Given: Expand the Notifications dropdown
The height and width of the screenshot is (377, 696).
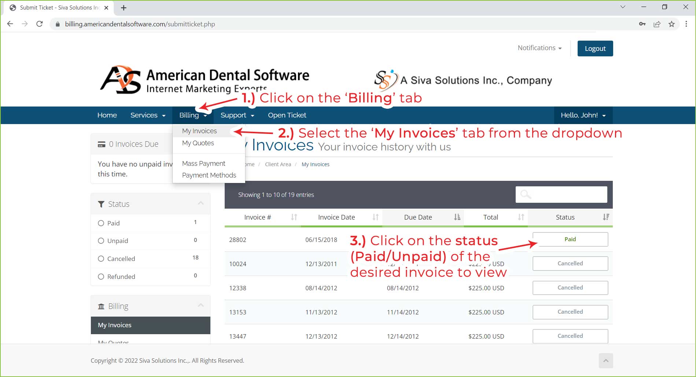Looking at the screenshot, I should pos(539,48).
